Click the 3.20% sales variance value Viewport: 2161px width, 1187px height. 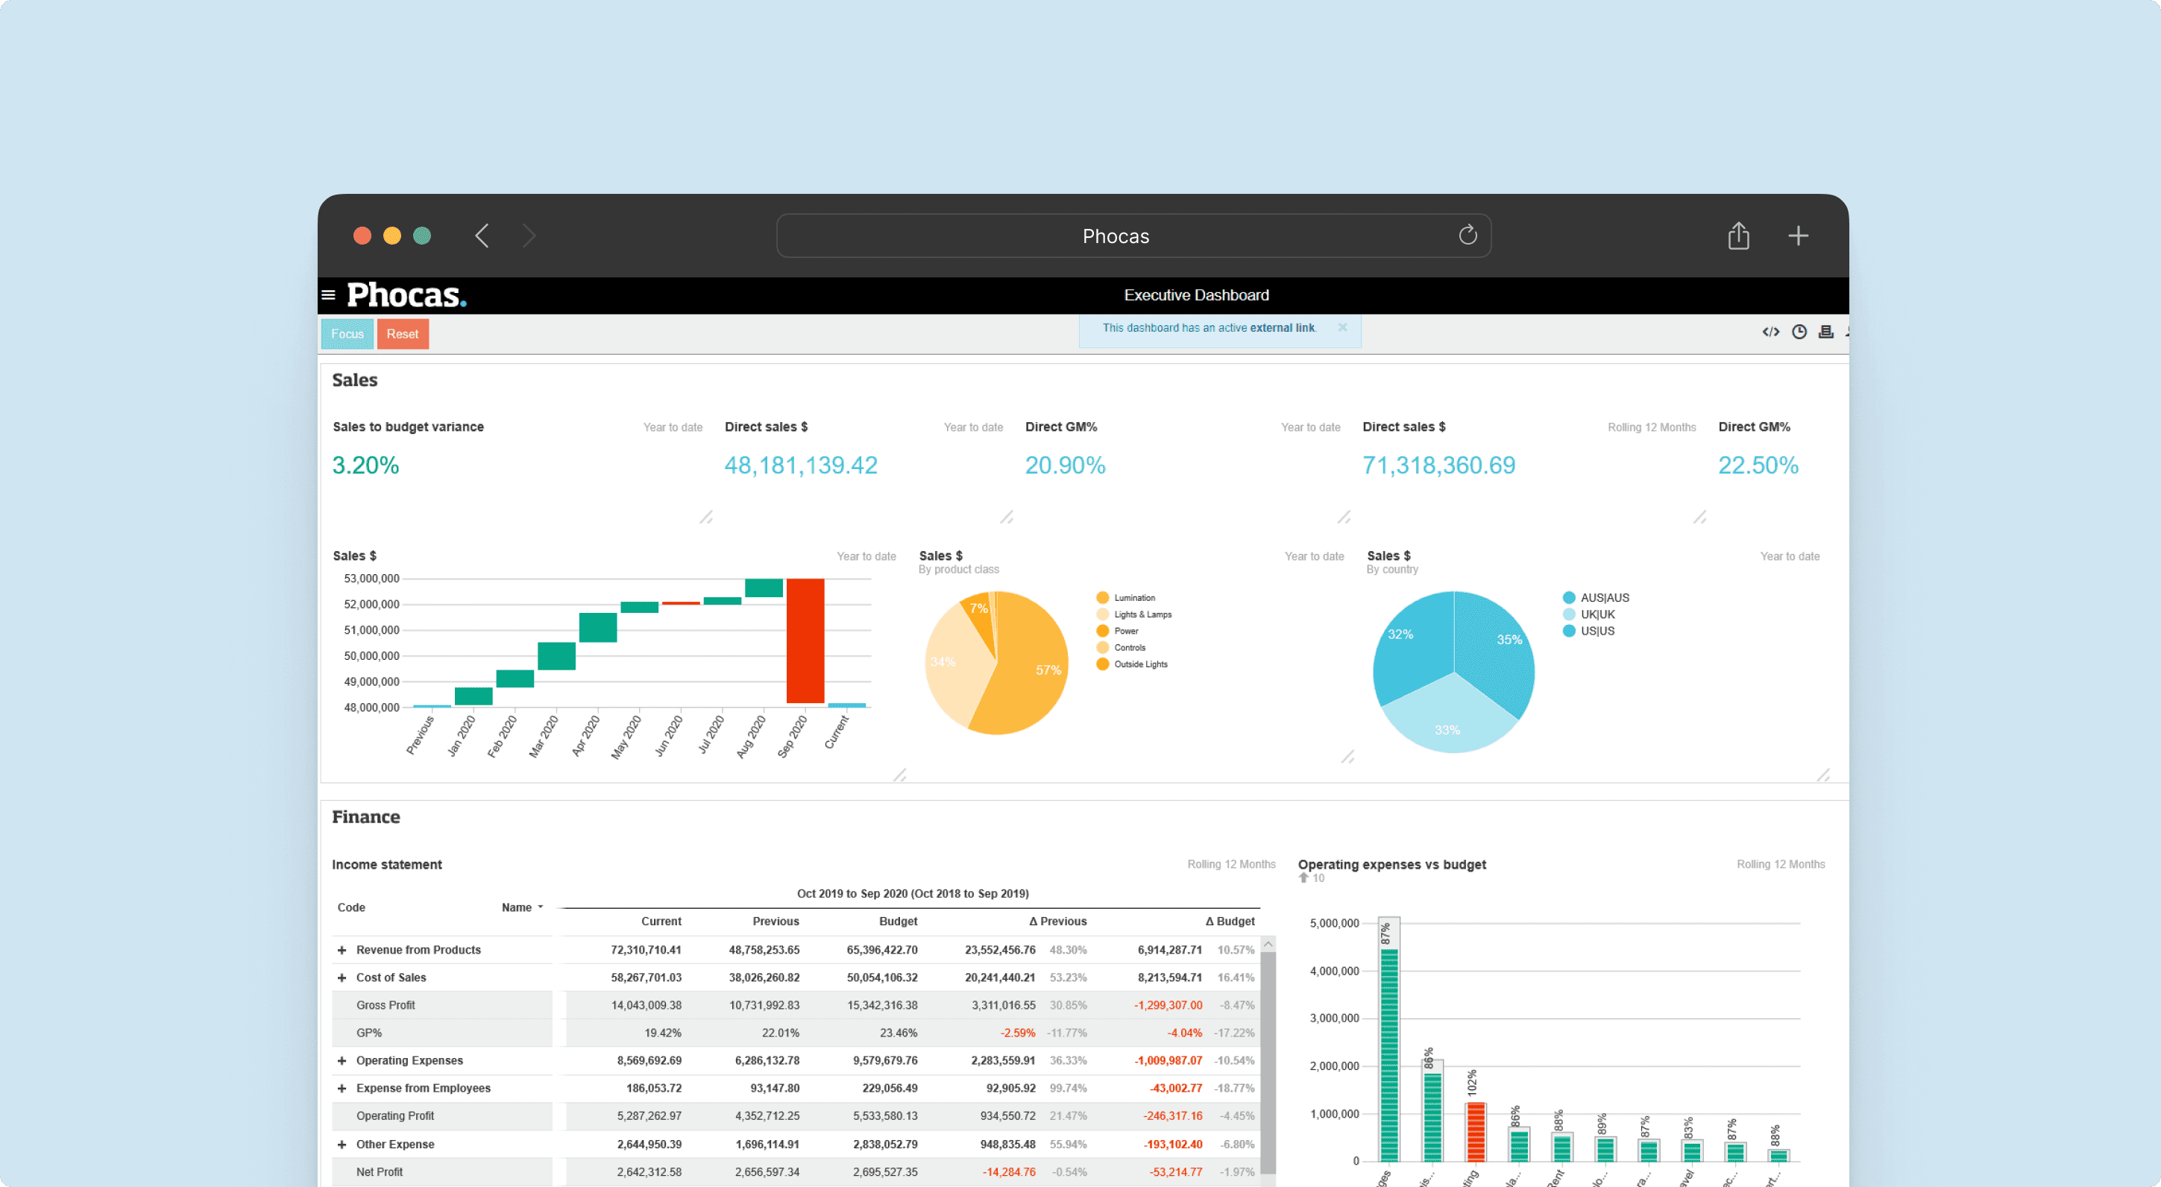tap(365, 465)
